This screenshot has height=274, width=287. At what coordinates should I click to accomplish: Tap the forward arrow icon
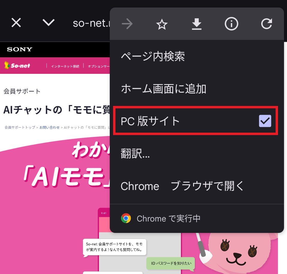(x=127, y=24)
